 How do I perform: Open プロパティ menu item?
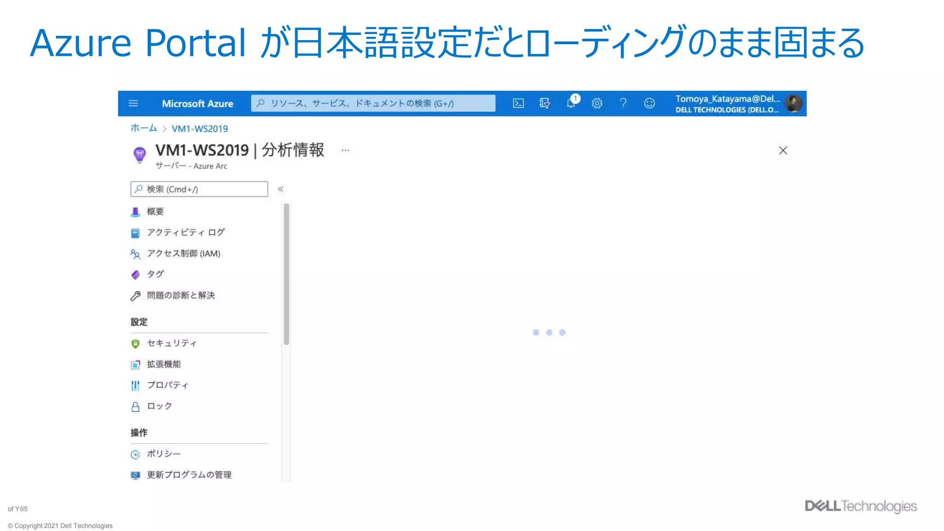point(167,385)
